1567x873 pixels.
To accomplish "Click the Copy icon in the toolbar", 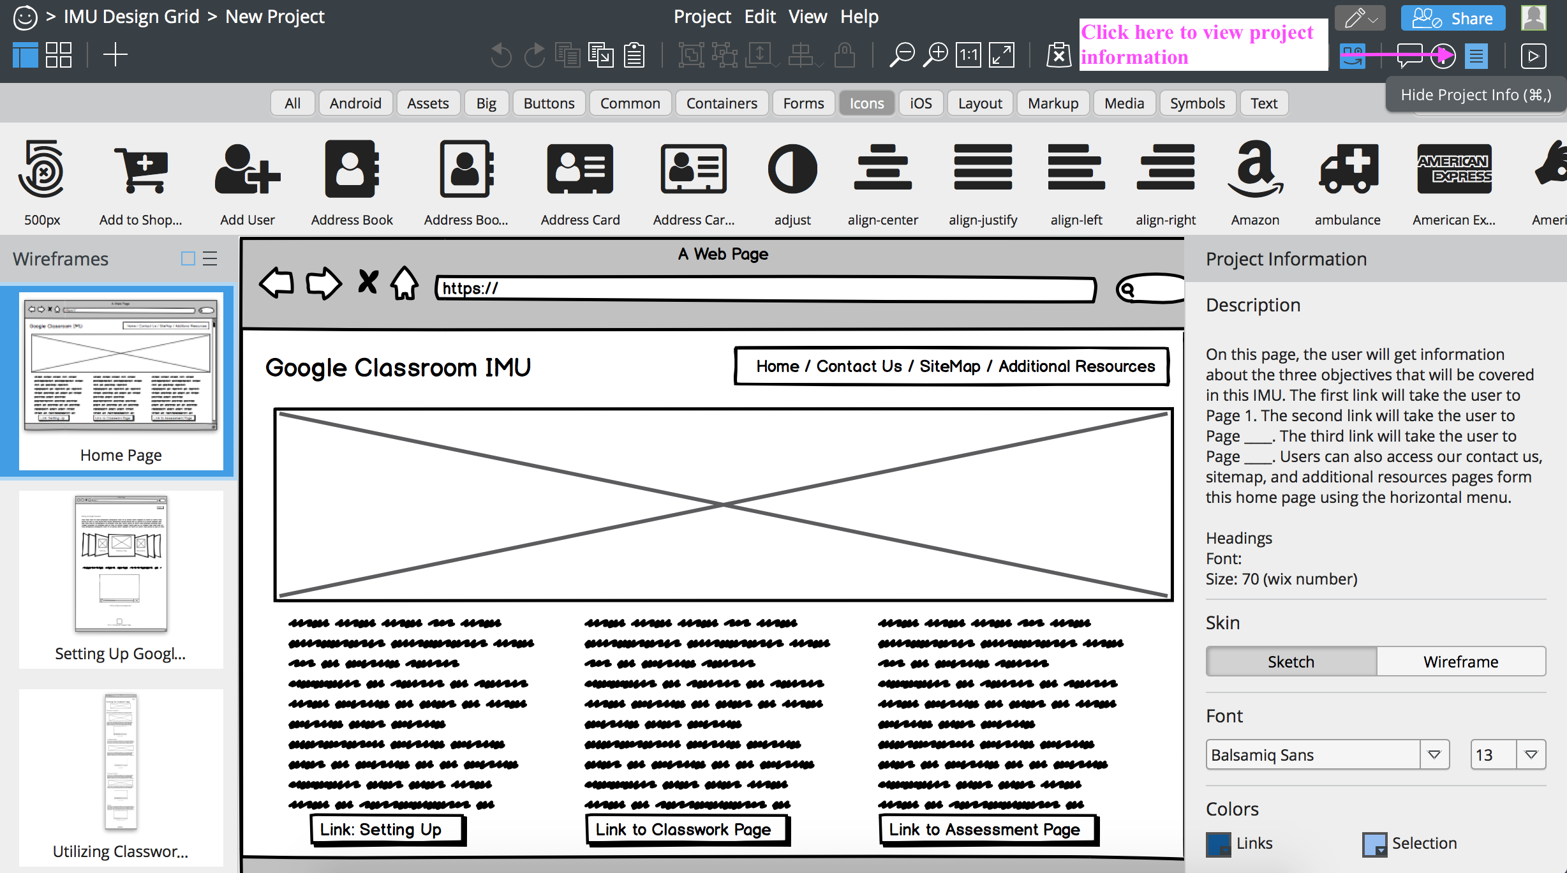I will pos(567,56).
